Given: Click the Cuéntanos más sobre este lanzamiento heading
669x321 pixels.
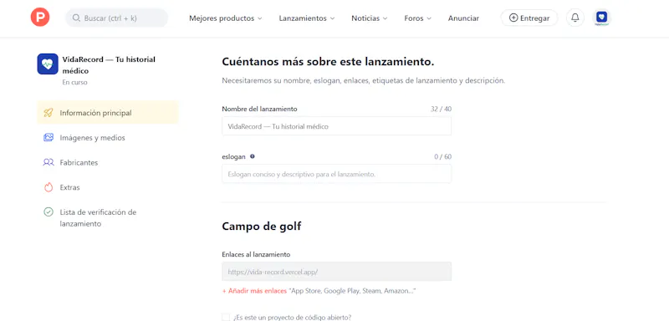Looking at the screenshot, I should point(328,62).
